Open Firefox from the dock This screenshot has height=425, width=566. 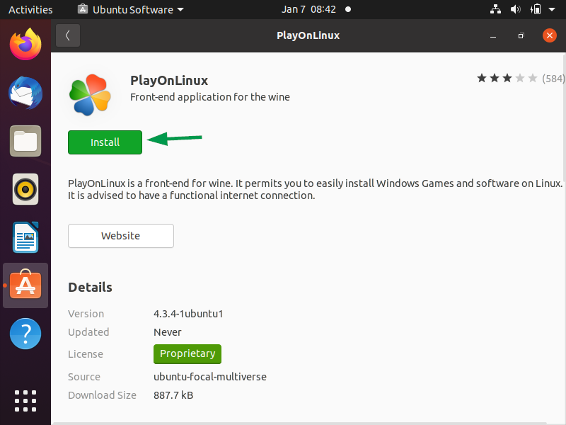[25, 45]
